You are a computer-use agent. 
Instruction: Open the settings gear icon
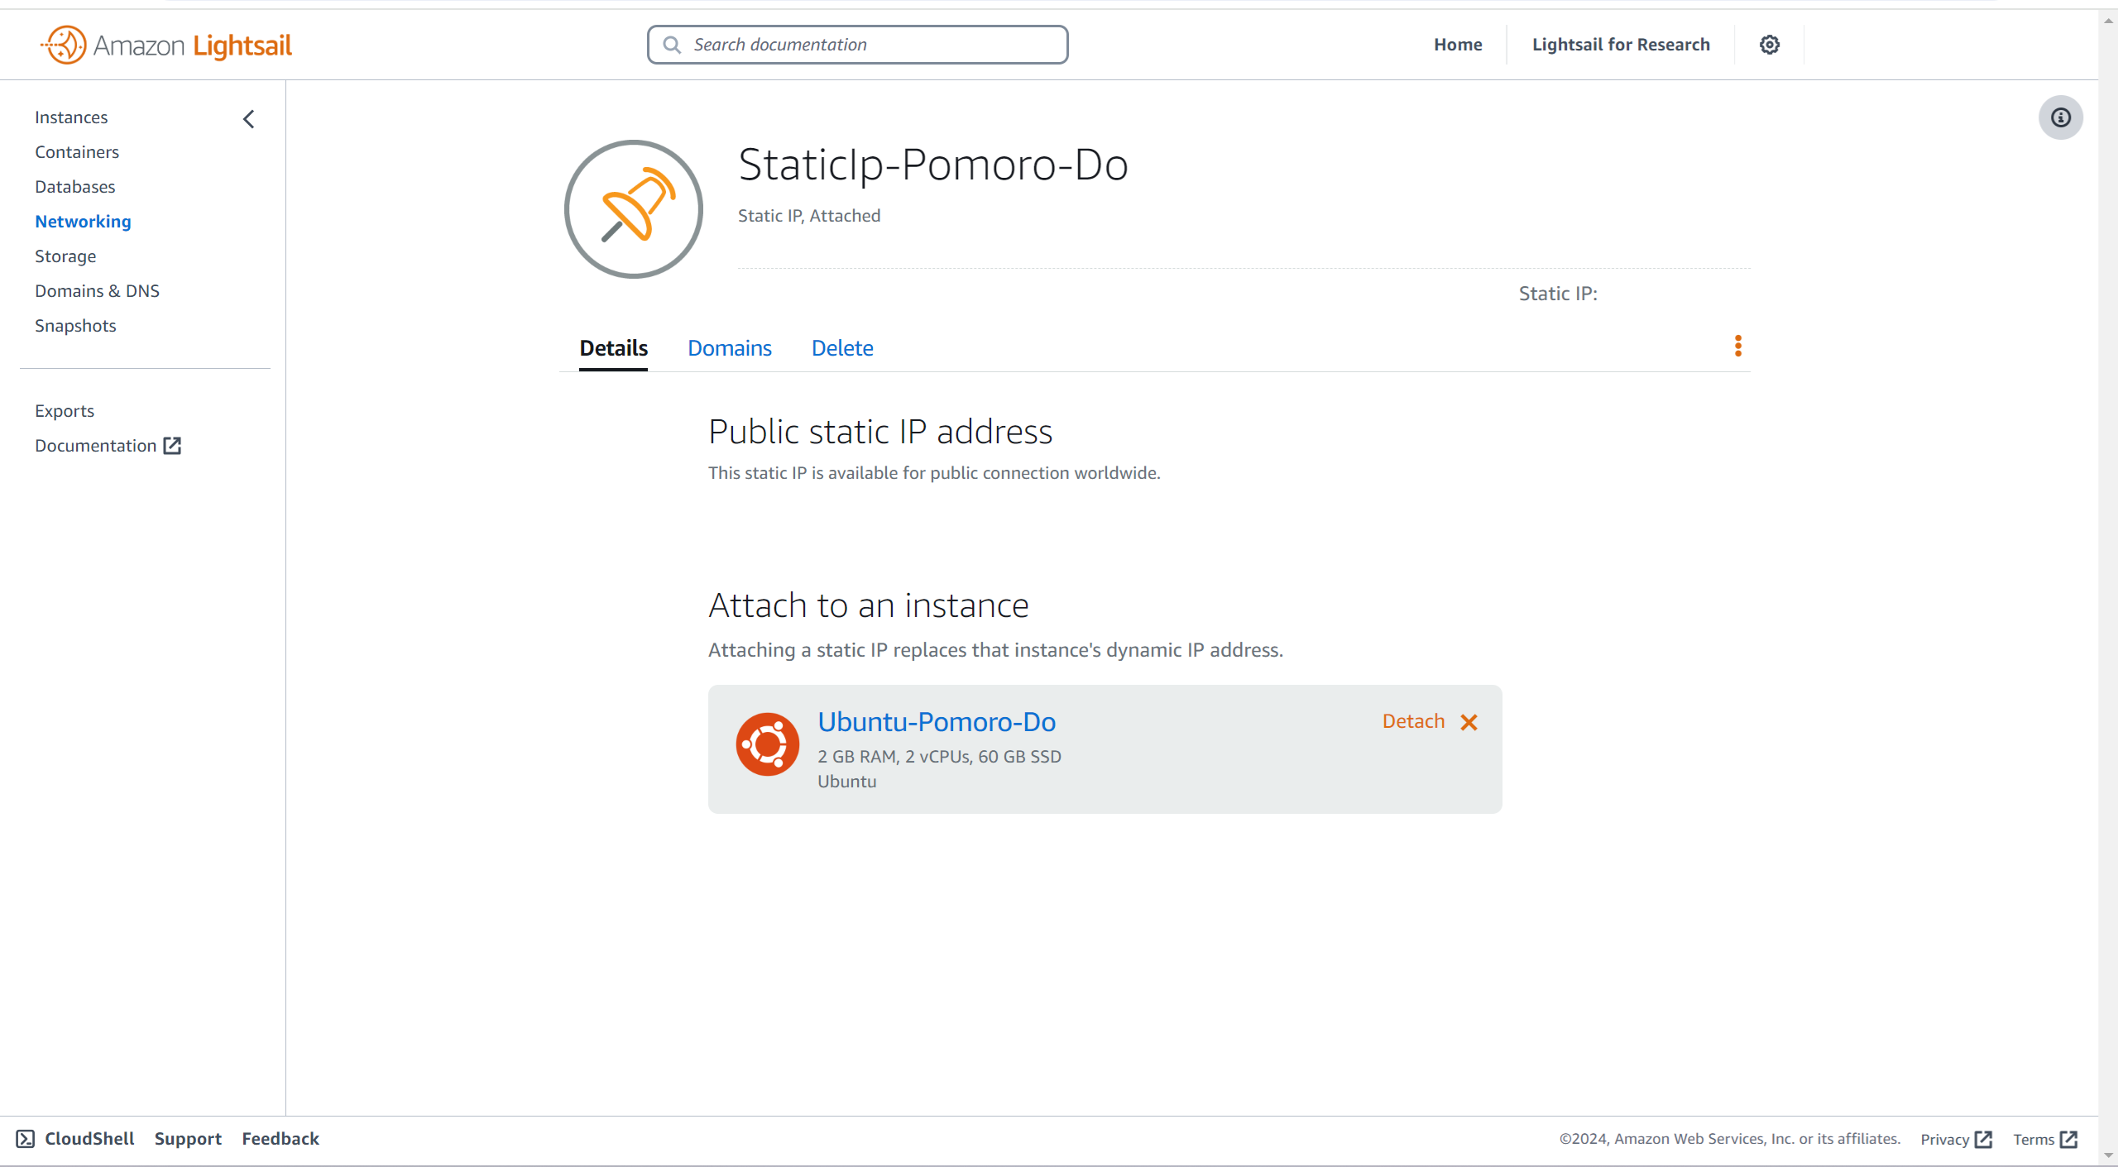1769,45
